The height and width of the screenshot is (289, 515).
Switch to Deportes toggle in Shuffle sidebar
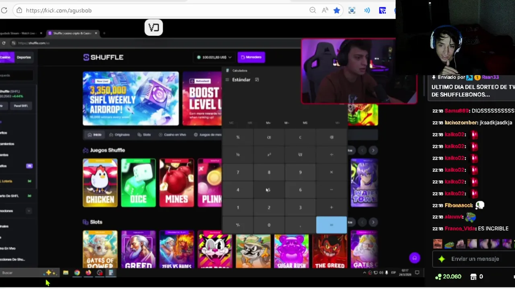point(24,57)
